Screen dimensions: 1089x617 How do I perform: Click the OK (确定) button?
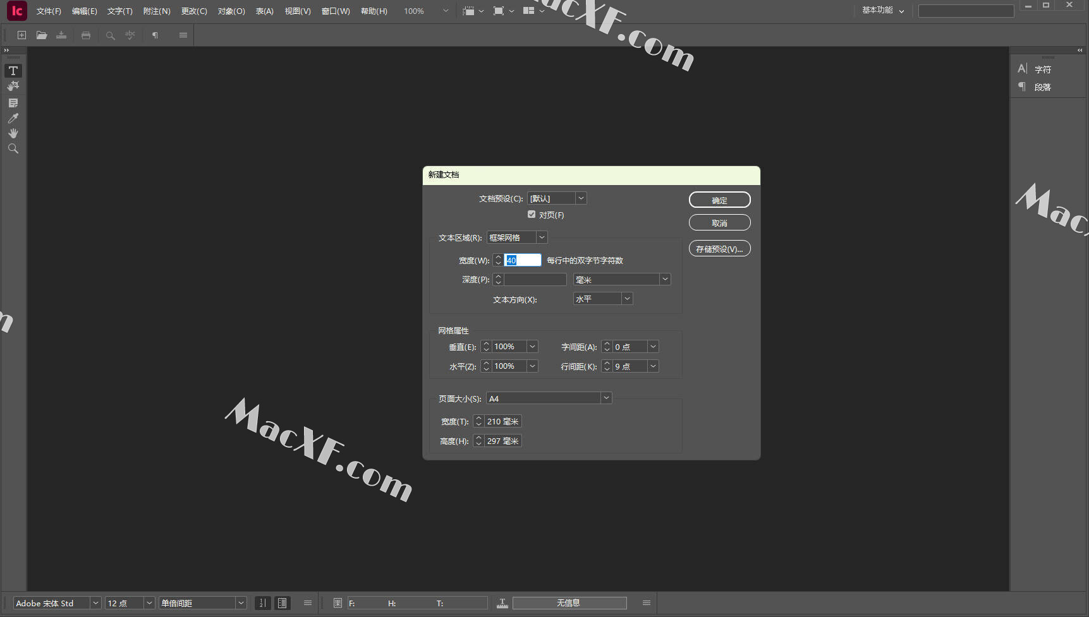pos(719,200)
